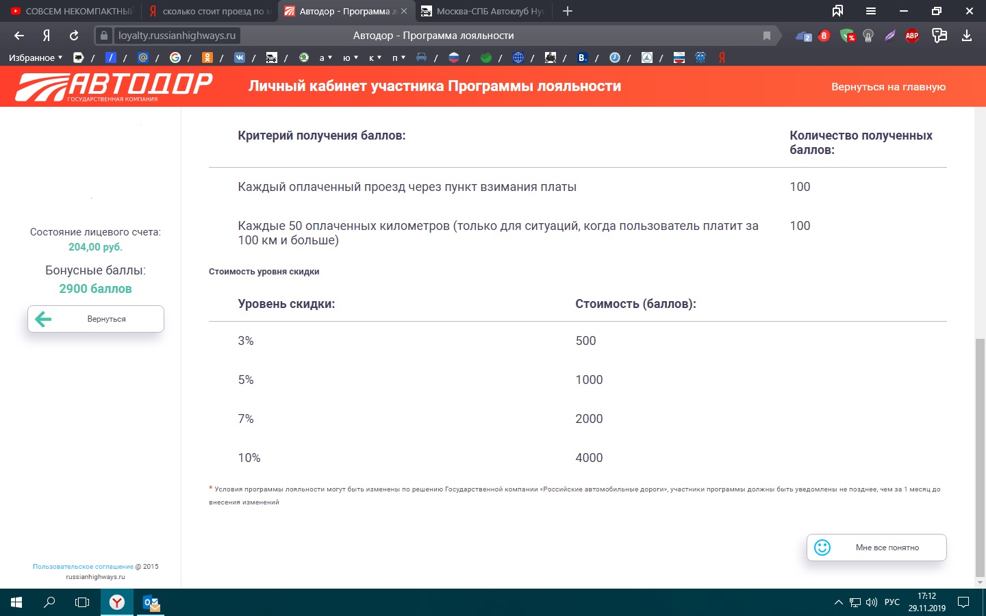This screenshot has width=986, height=616.
Task: Click the scrollbar down arrow
Action: click(980, 582)
